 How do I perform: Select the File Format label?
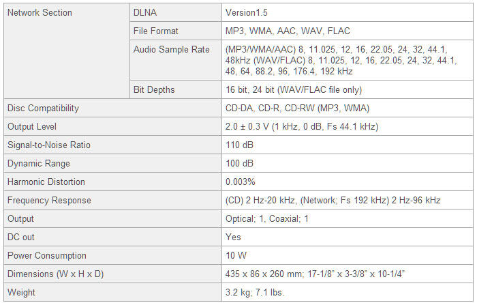(156, 31)
